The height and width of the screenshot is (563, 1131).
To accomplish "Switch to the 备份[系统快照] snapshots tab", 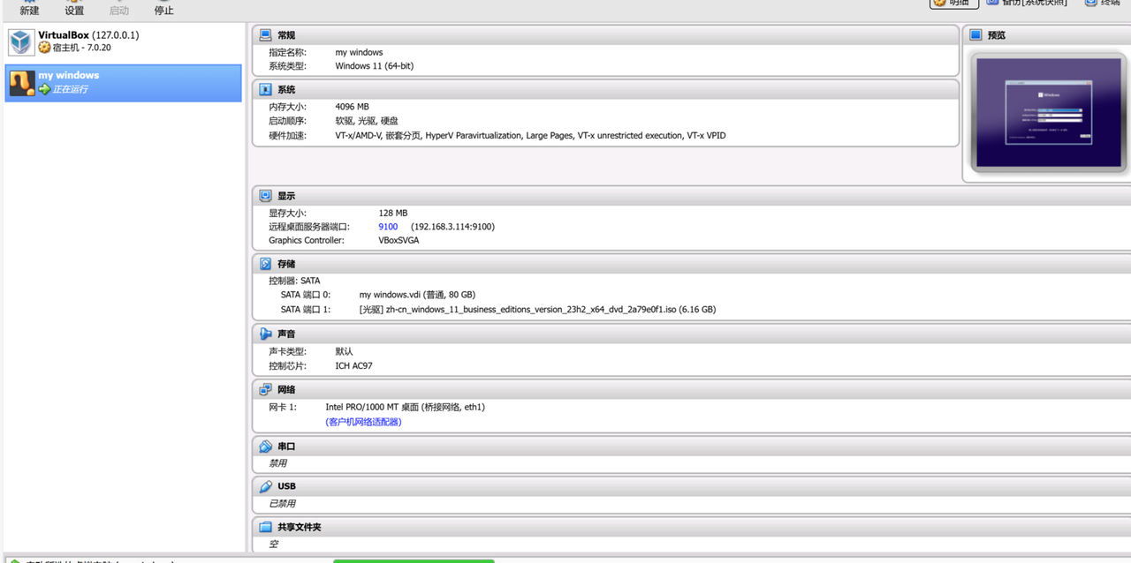I will [1027, 4].
